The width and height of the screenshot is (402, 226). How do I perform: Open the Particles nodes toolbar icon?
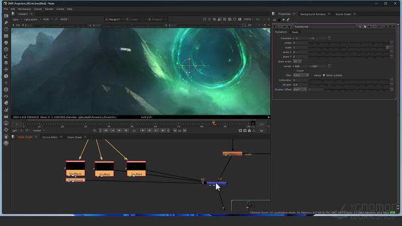tap(6, 83)
